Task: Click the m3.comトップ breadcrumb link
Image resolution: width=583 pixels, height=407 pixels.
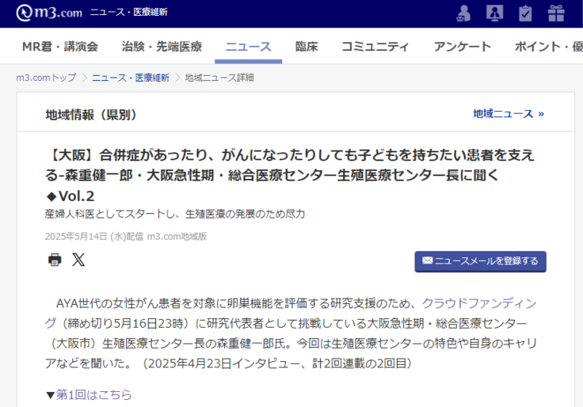Action: (x=46, y=78)
